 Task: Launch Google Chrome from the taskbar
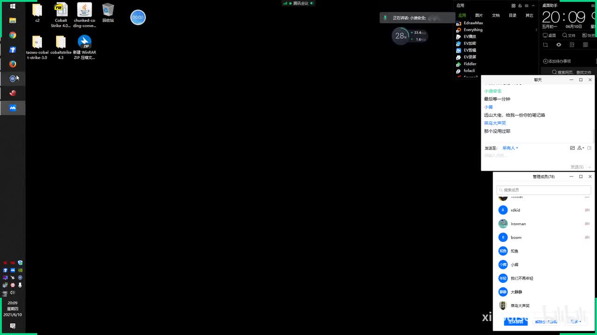(x=13, y=35)
